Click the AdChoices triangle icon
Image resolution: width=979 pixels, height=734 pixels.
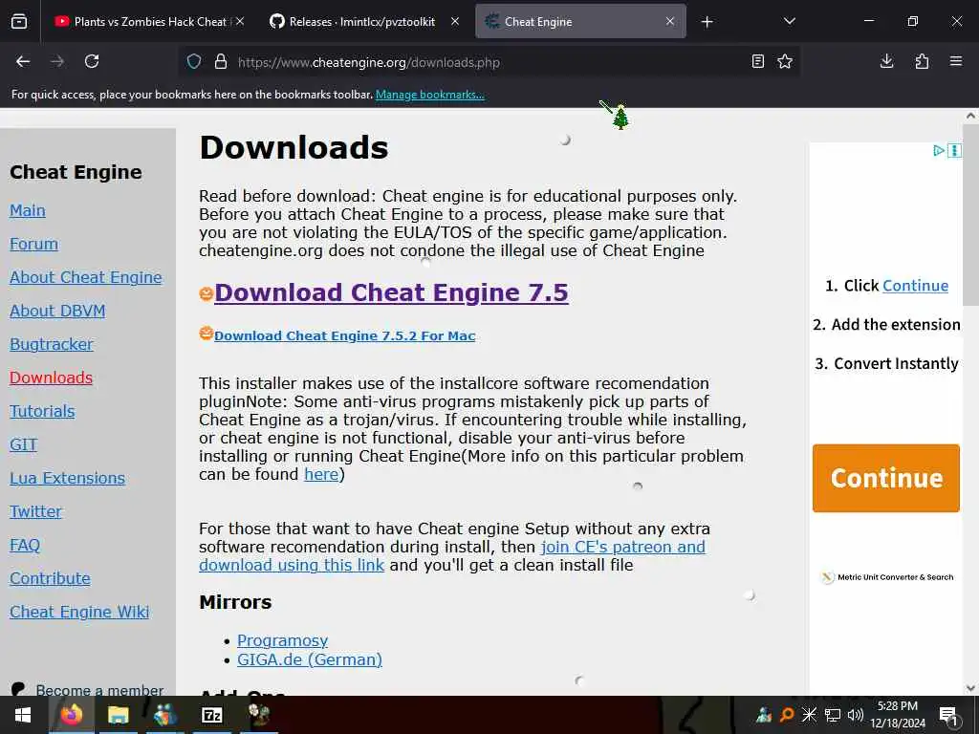click(x=938, y=150)
